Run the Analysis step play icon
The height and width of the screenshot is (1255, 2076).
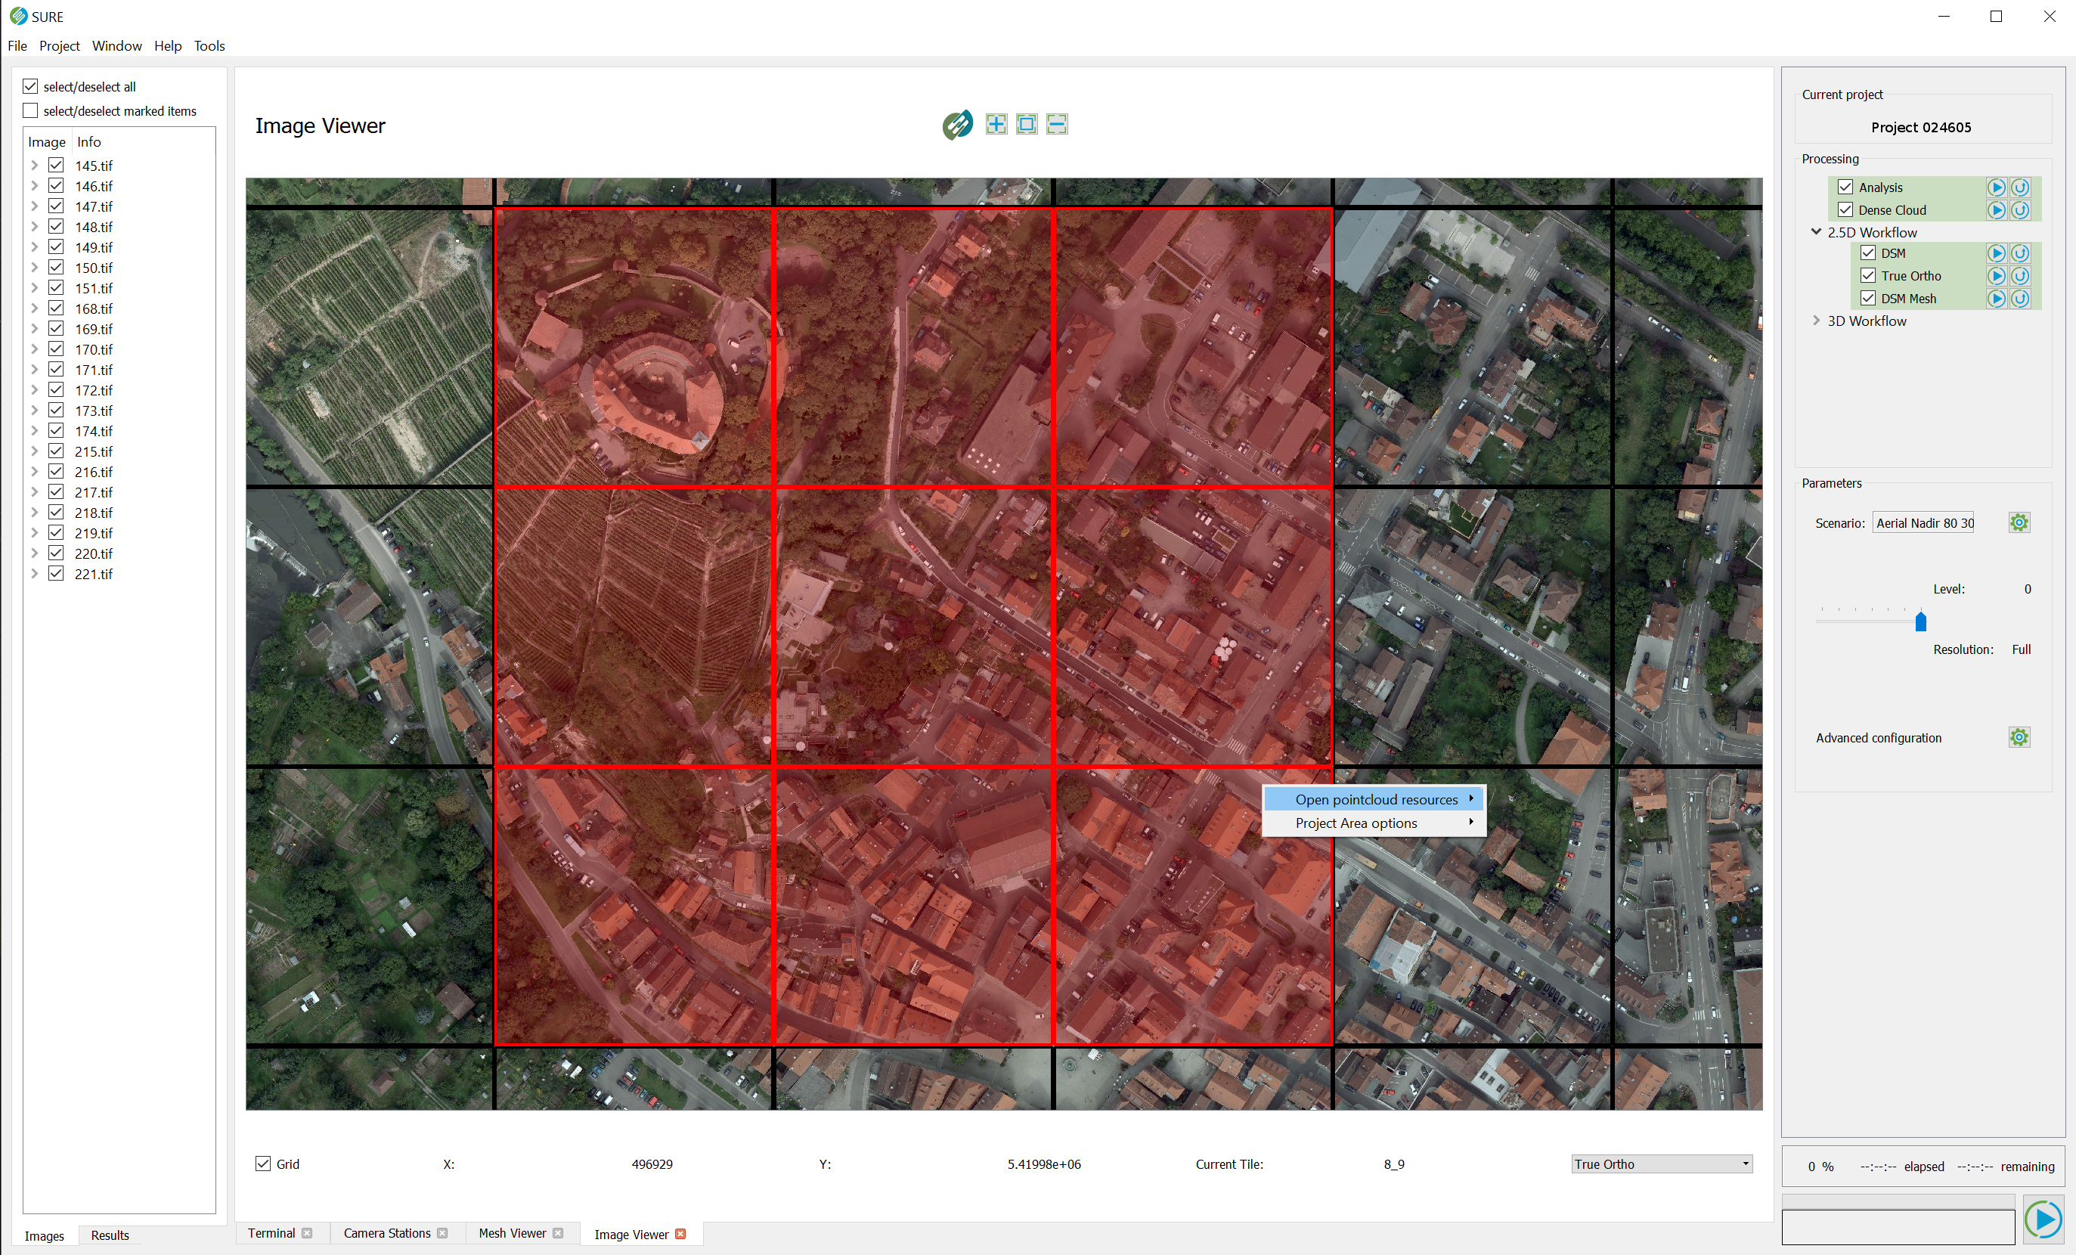1996,187
